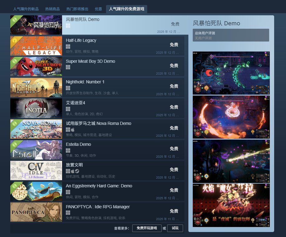
Task: Click the Windows icon under 艾诺迪亚4
Action: pyautogui.click(x=68, y=109)
